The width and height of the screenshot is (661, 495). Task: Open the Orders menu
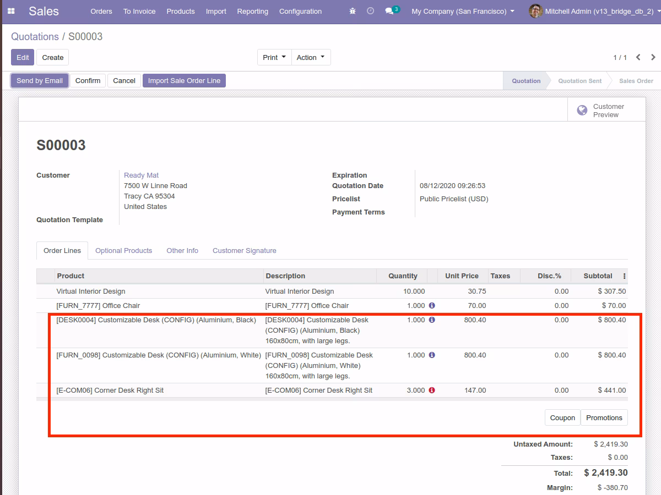(101, 11)
